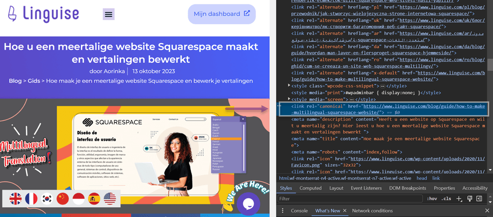
Task: Select the South Korean flag language
Action: click(x=47, y=199)
